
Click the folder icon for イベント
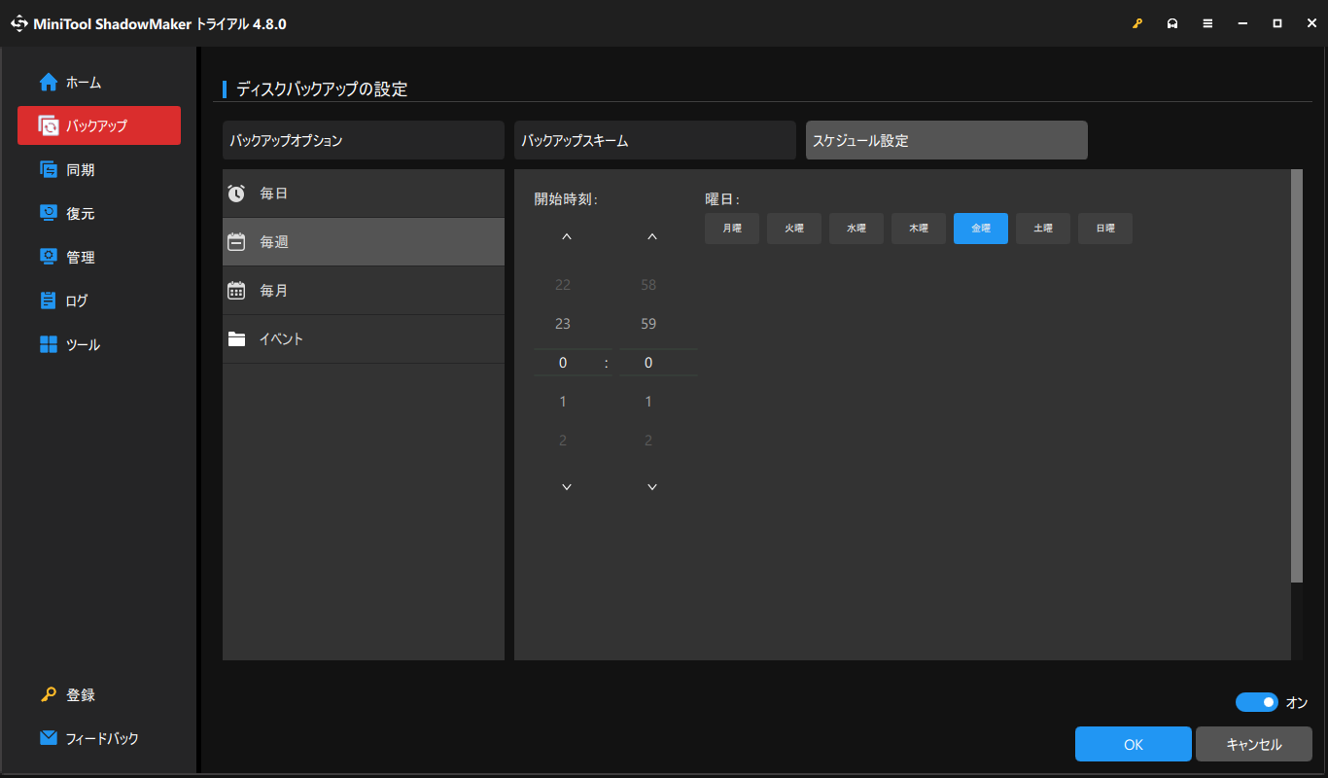coord(236,339)
